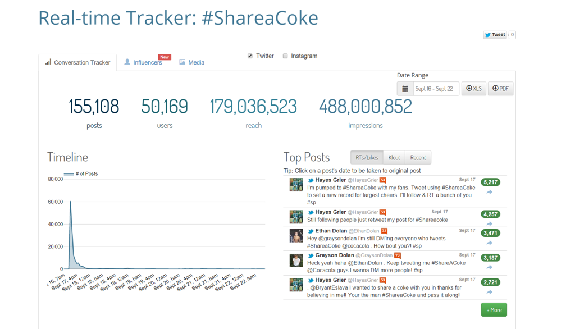Image resolution: width=575 pixels, height=329 pixels.
Task: Click Klout 53 badge on "Still following" post
Action: coord(383,212)
